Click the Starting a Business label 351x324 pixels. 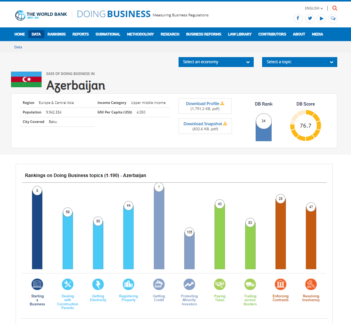pyautogui.click(x=37, y=300)
